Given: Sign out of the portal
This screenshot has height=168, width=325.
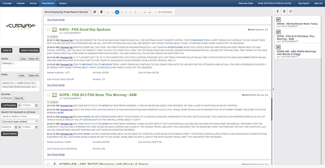Looking at the screenshot, I should coord(318,3).
